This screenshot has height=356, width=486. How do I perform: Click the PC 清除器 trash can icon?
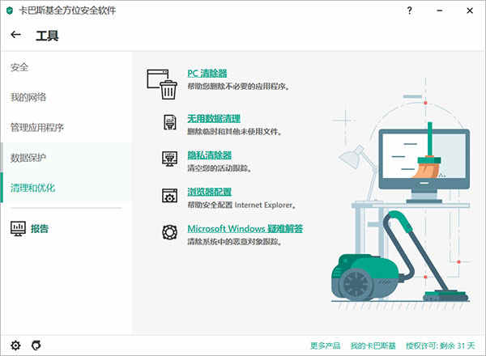162,84
